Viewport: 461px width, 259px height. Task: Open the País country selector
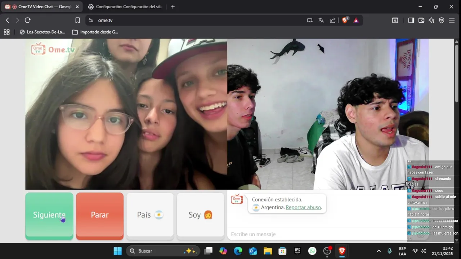tap(150, 216)
